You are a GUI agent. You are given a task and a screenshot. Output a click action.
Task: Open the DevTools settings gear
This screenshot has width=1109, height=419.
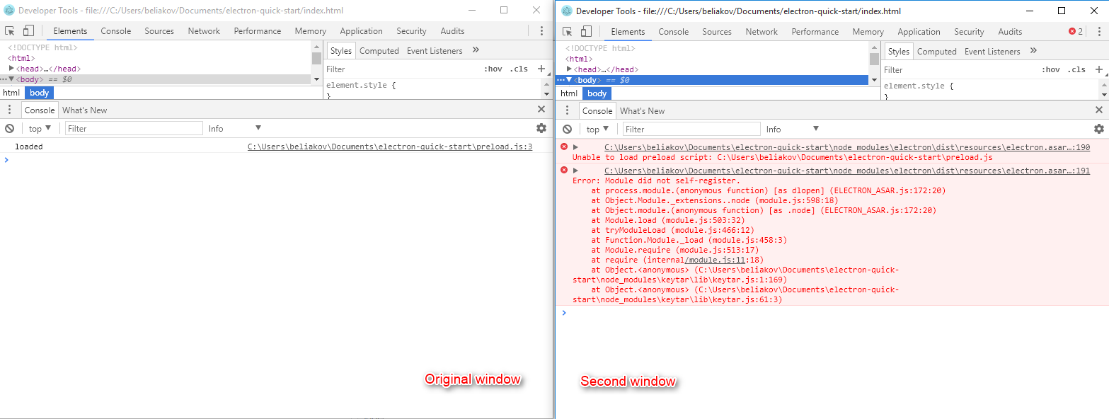(x=541, y=128)
